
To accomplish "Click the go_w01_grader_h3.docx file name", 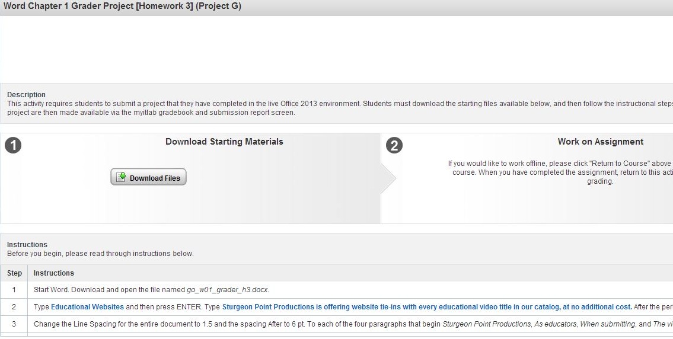I will tap(227, 290).
